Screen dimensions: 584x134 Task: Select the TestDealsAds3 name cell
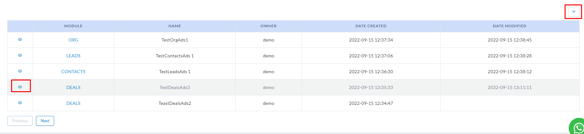[x=175, y=87]
